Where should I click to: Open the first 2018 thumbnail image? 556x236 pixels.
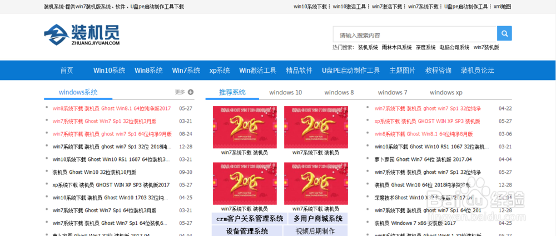pyautogui.click(x=245, y=127)
